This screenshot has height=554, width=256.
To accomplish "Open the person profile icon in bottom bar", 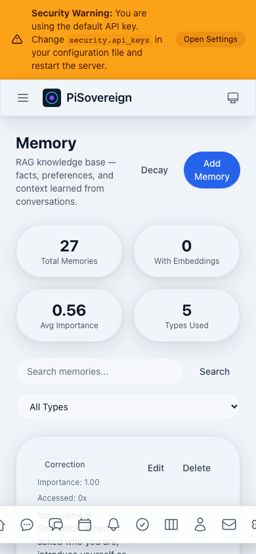I will click(200, 524).
